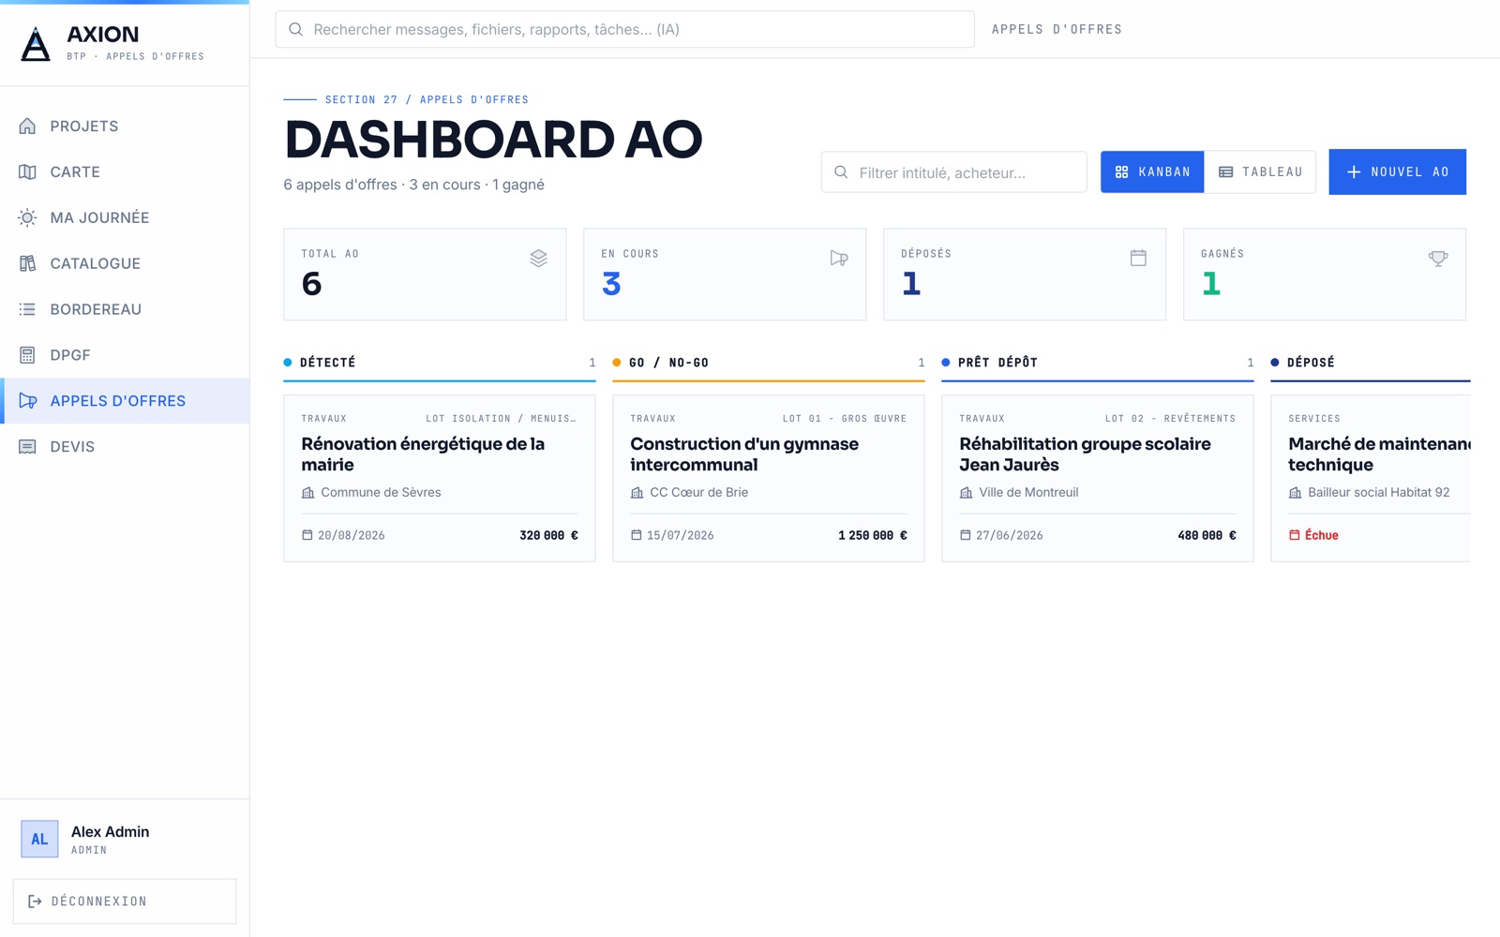Viewport: 1500px width, 937px height.
Task: Click the Appels d'offres megaphone icon in sidebar
Action: tap(27, 401)
